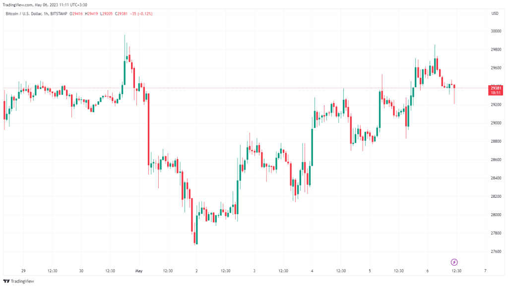Click the open price value O29416
The width and height of the screenshot is (508, 287).
point(76,13)
